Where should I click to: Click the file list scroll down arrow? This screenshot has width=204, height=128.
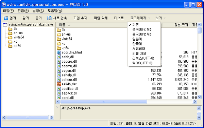[x=199, y=97]
